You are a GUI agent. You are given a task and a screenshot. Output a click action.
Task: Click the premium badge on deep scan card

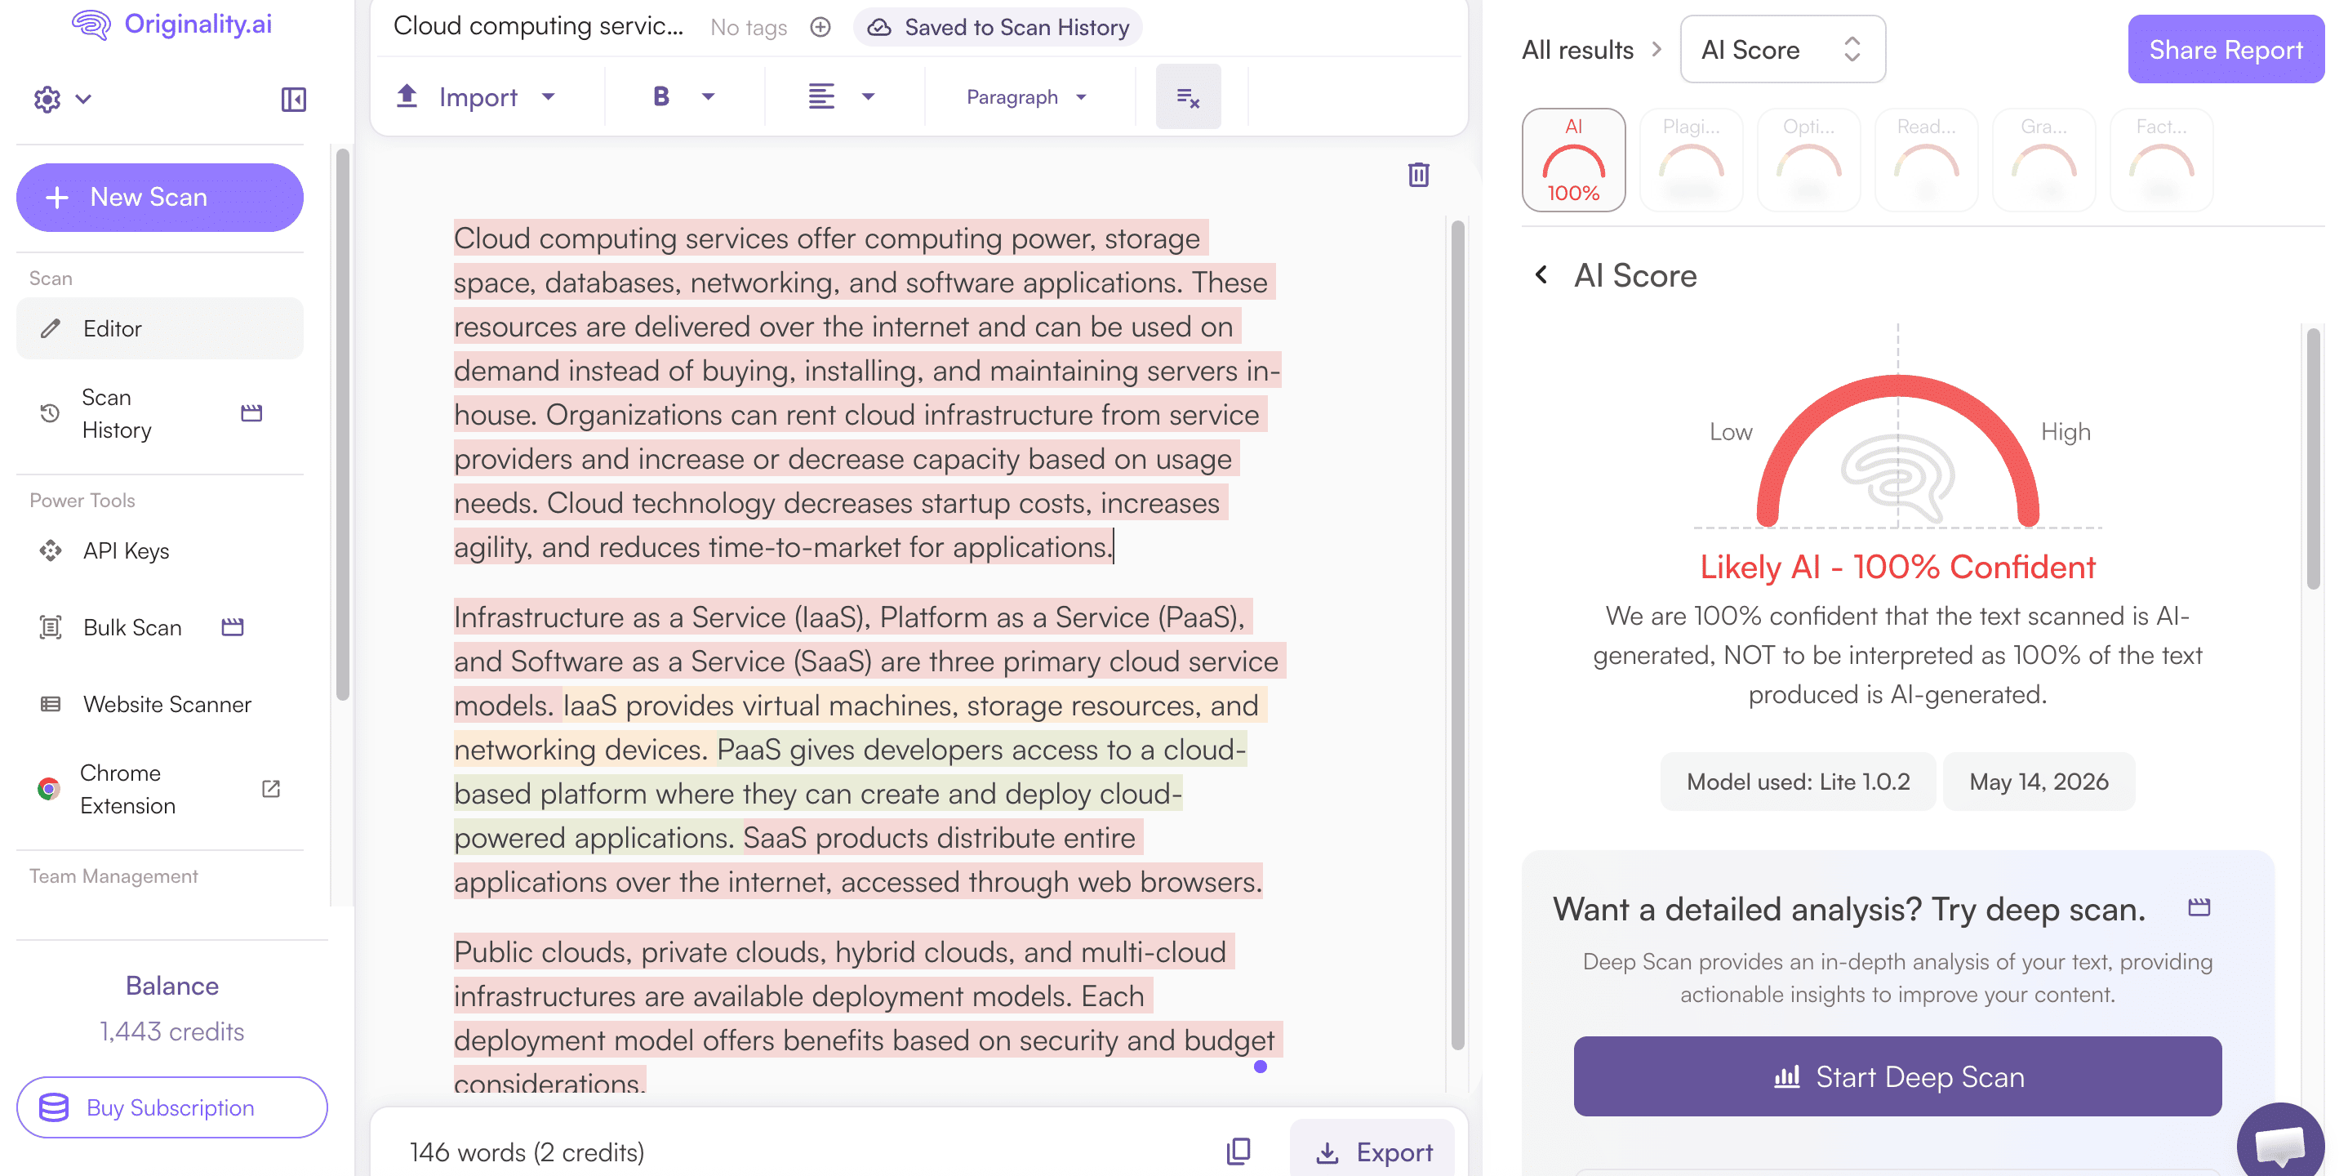click(x=2199, y=906)
